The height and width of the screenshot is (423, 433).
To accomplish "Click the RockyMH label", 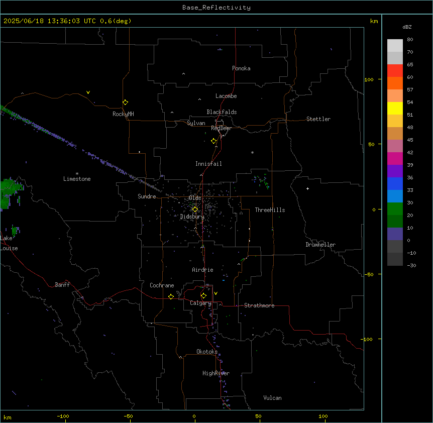I will (x=123, y=114).
